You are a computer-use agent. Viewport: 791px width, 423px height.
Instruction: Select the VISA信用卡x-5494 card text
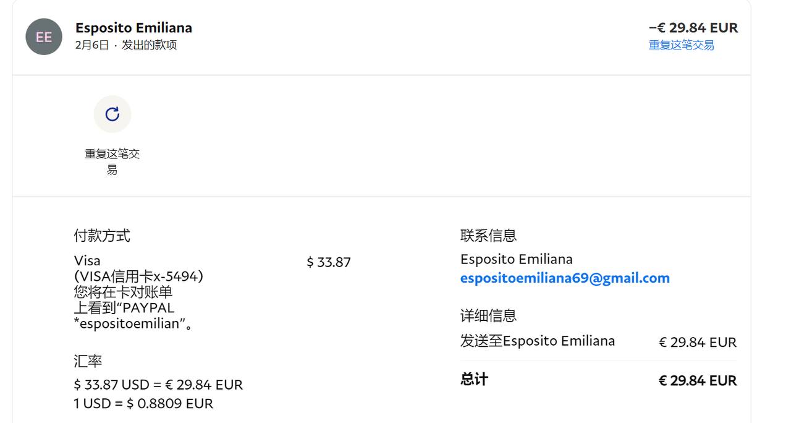(x=138, y=276)
